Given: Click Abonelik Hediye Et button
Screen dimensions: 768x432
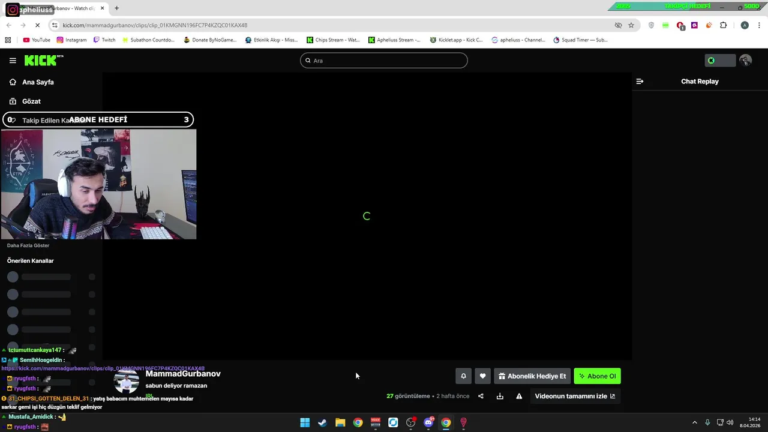Looking at the screenshot, I should coord(532,376).
